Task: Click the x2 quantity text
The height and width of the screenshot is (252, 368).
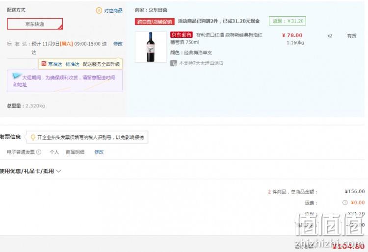Action: pyautogui.click(x=330, y=36)
